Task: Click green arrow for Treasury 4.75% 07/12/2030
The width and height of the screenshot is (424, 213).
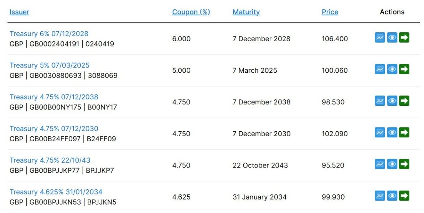Action: point(404,132)
